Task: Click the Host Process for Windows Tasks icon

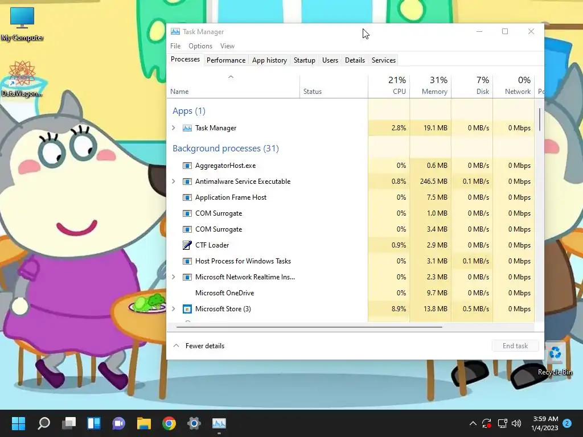Action: pos(187,261)
